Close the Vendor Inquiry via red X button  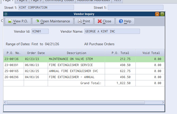104,21
